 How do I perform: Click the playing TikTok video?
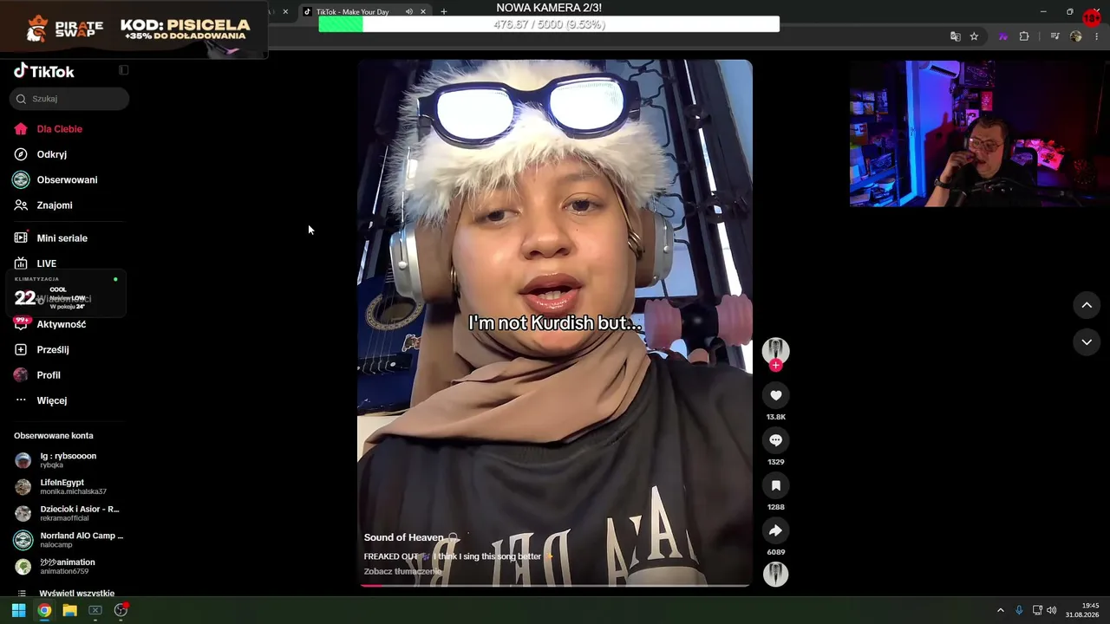tap(555, 322)
